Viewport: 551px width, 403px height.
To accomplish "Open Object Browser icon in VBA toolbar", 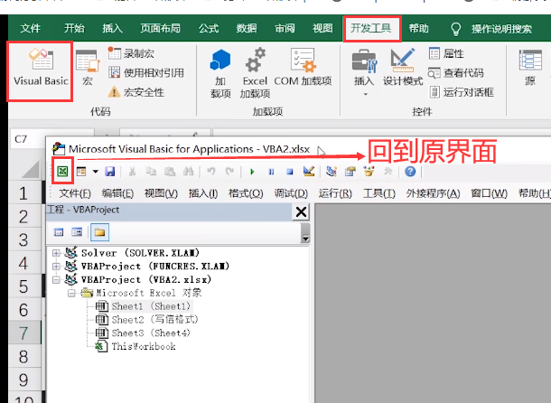I will (x=369, y=172).
